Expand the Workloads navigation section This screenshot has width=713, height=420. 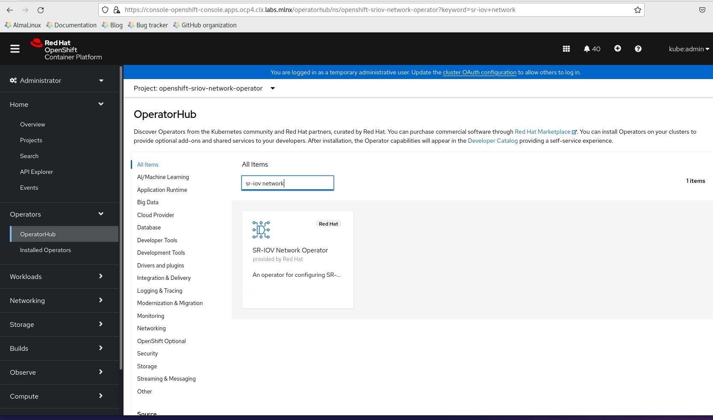(x=57, y=276)
